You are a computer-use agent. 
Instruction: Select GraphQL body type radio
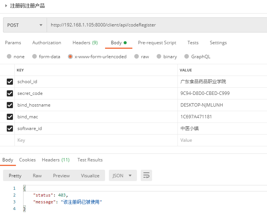[x=187, y=57]
